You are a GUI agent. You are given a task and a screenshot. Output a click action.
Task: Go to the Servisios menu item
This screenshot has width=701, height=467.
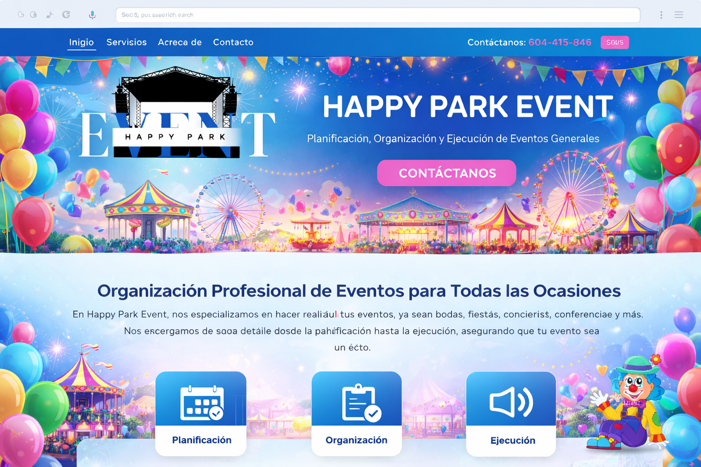[126, 42]
